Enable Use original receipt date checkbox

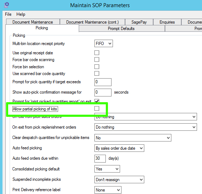(97, 53)
